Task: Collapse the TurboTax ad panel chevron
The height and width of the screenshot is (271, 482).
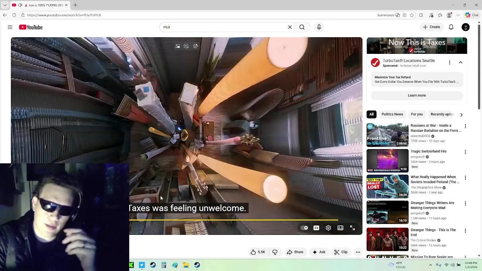Action: [461, 62]
